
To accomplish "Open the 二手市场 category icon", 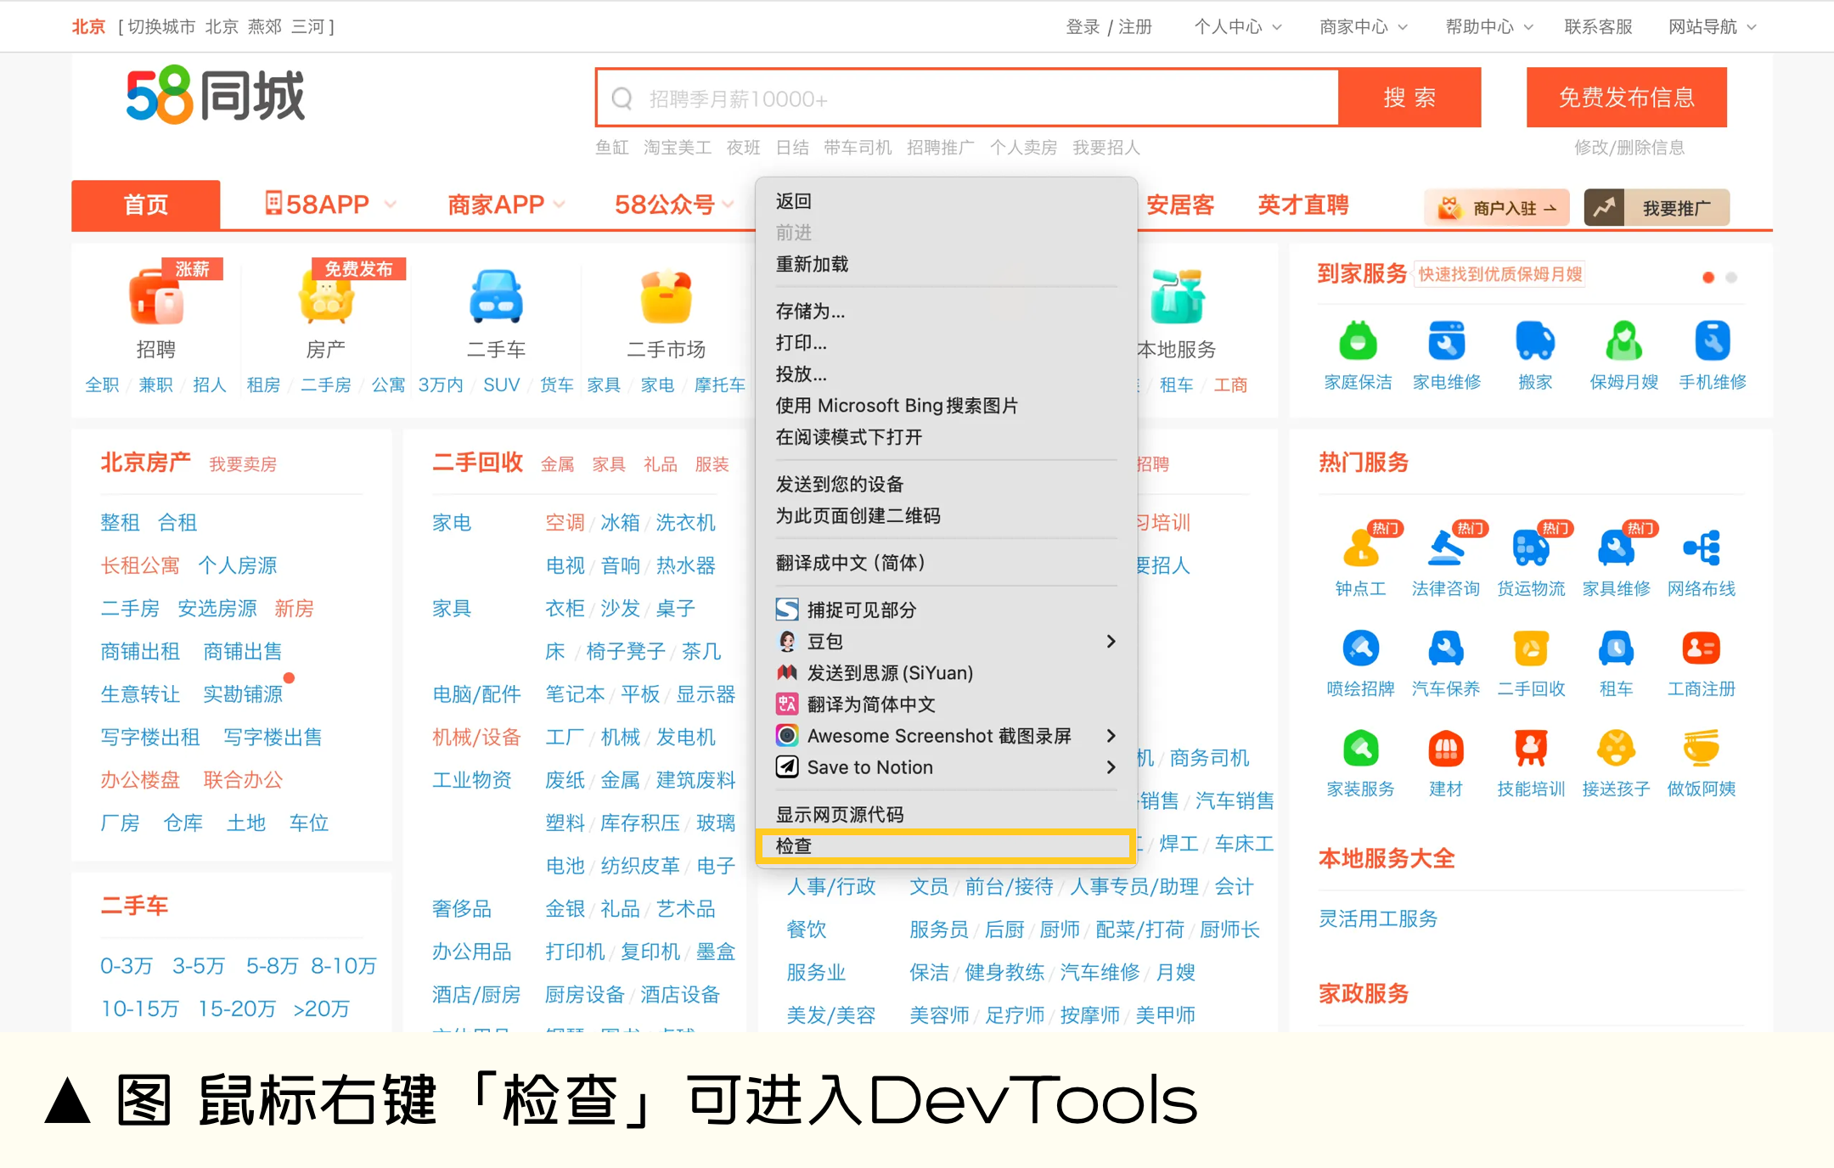I will coord(667,298).
